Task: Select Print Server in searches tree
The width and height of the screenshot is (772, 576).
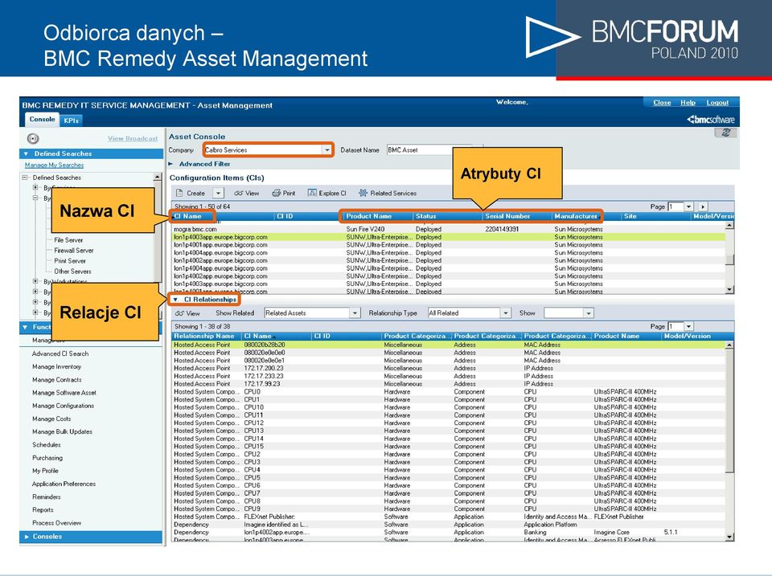Action: (70, 261)
